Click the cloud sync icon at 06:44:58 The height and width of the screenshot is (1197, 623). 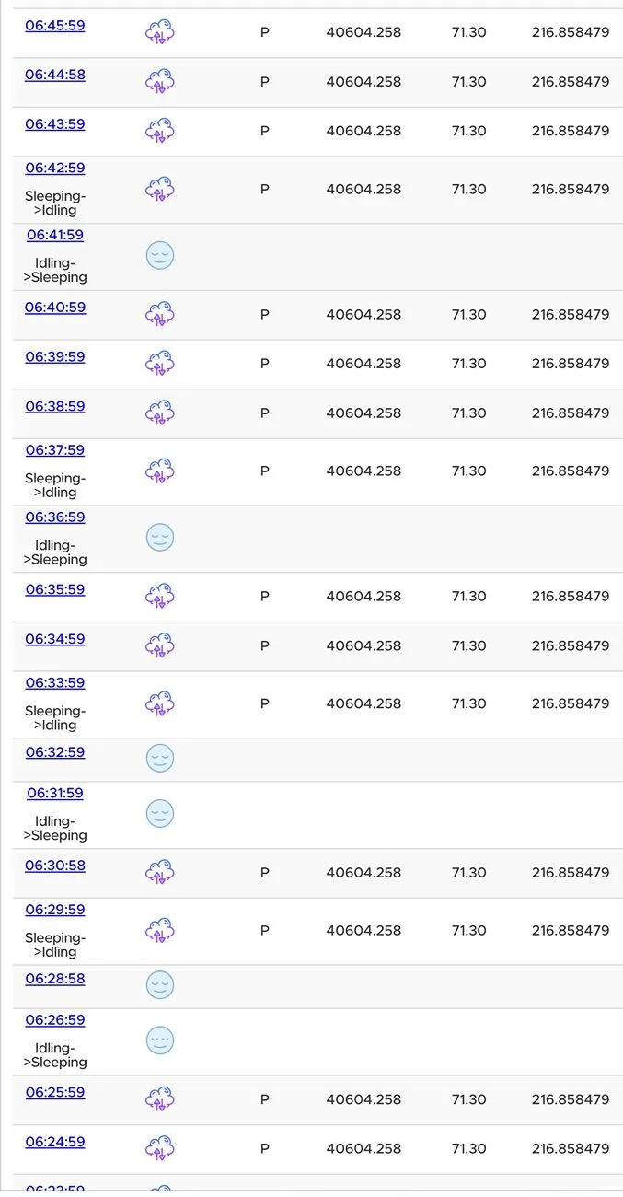pyautogui.click(x=160, y=82)
